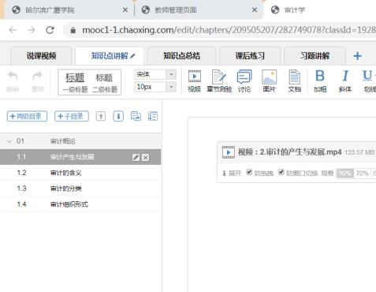
Task: Select chapter 1.4 审计组织形式
Action: coord(80,204)
